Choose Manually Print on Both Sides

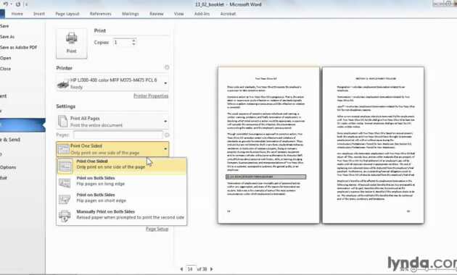(x=122, y=216)
